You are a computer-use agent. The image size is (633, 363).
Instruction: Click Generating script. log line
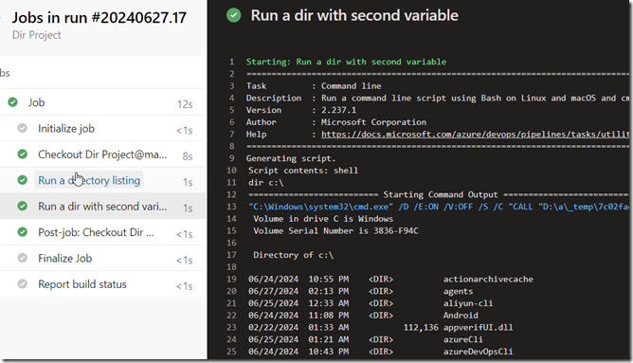click(291, 158)
